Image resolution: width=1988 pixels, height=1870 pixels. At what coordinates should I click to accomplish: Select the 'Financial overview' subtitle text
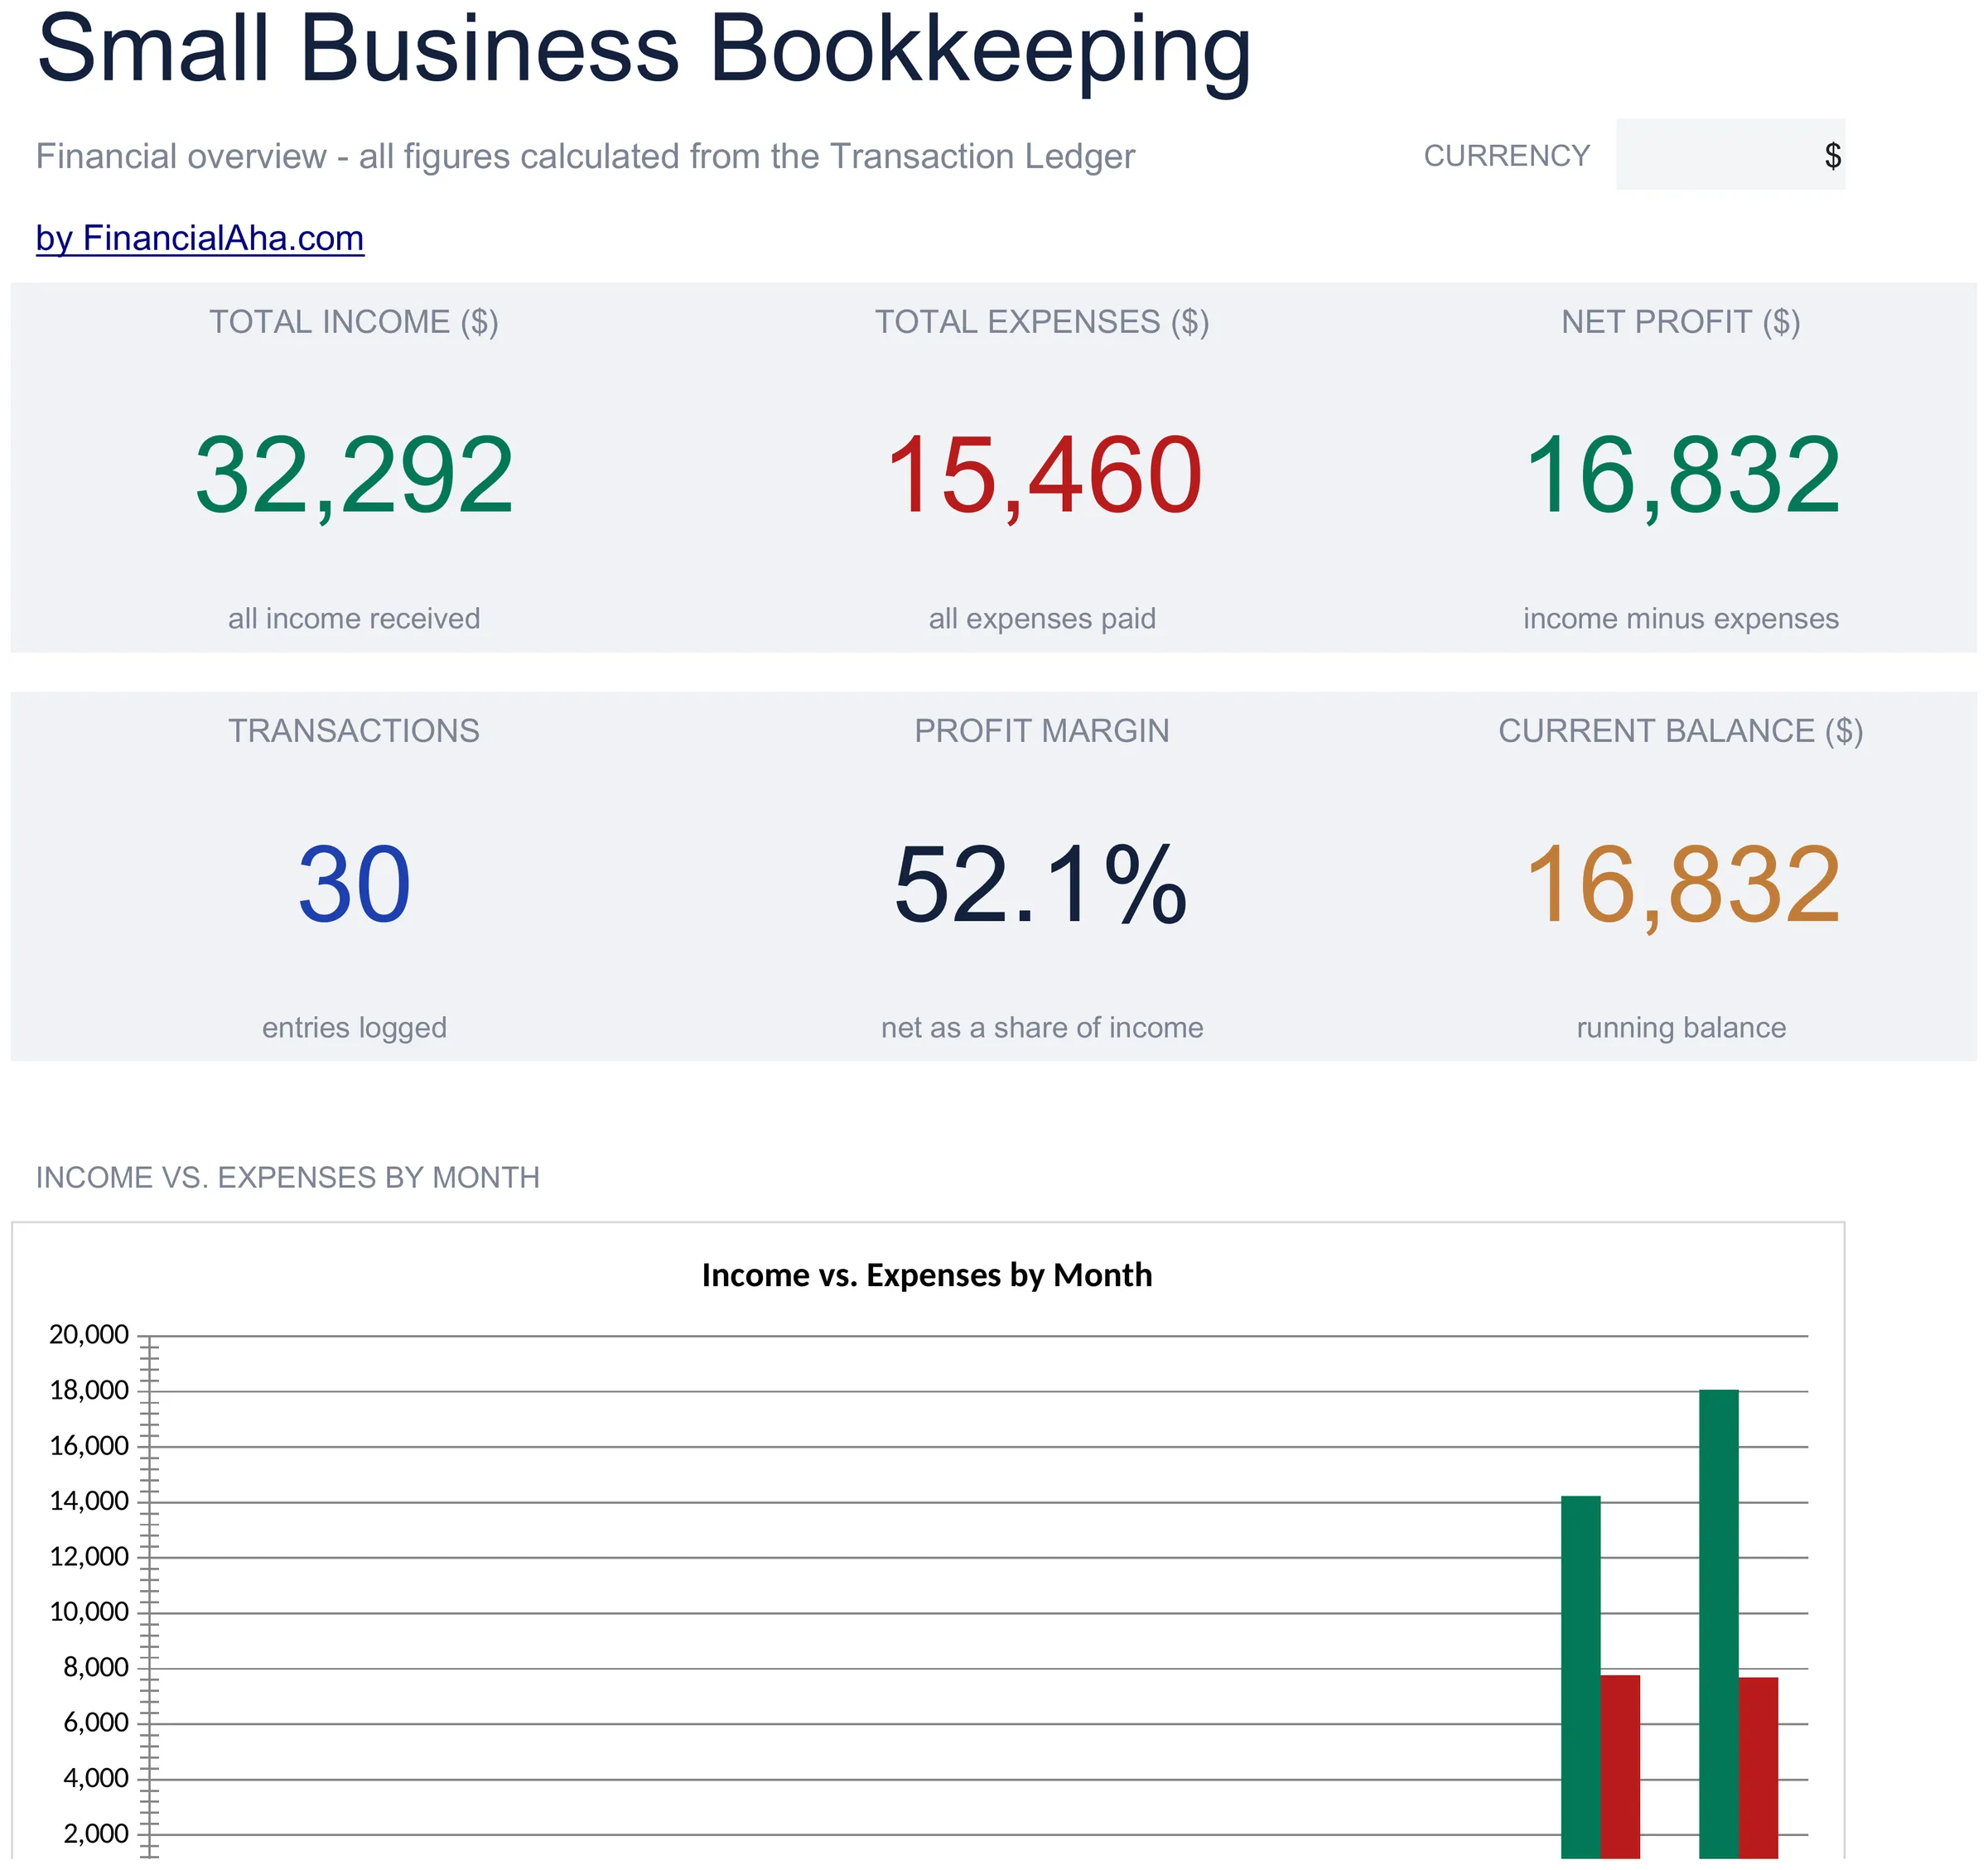[585, 156]
